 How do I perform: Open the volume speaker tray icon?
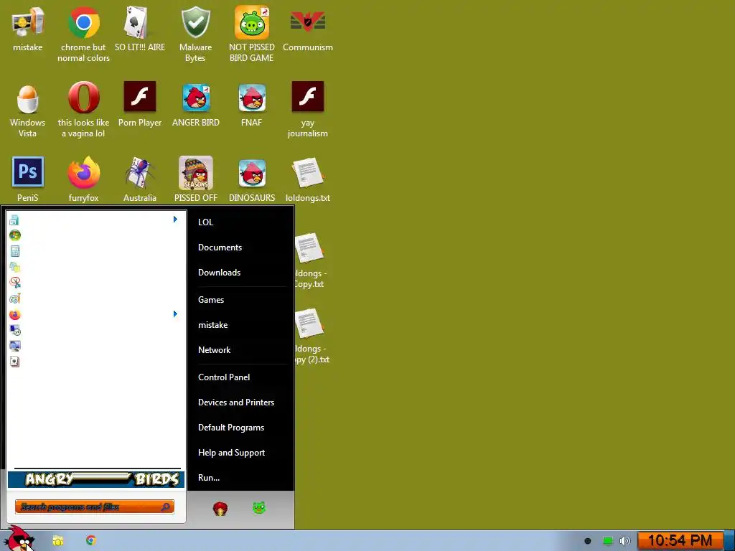625,541
